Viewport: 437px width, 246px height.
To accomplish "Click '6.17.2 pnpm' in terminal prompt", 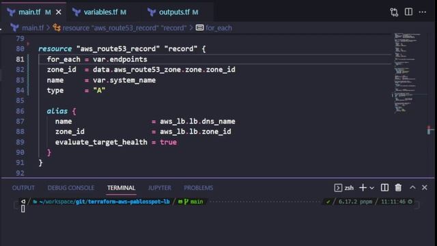I will [355, 202].
